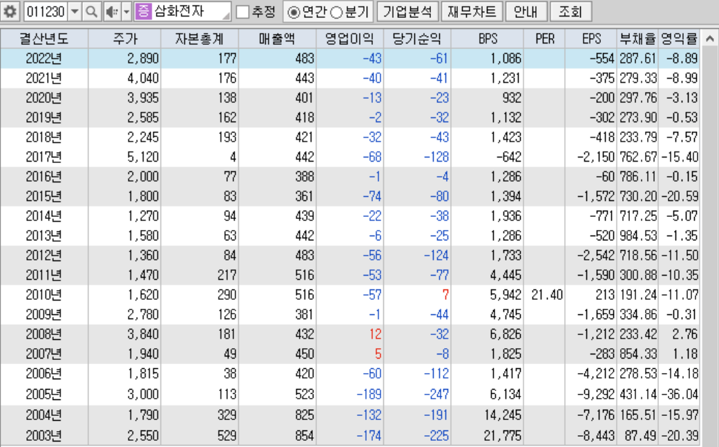
Task: Click the speaker sound icon
Action: (112, 12)
